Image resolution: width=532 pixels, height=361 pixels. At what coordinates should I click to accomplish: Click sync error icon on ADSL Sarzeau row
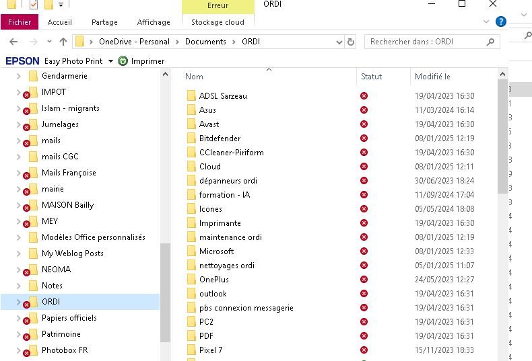pos(364,96)
